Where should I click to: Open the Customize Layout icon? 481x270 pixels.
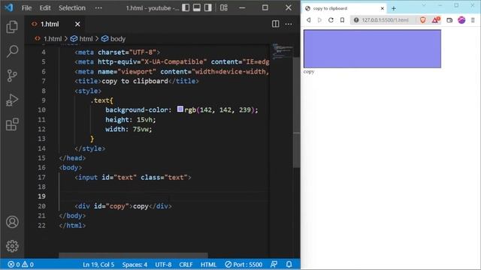pyautogui.click(x=224, y=7)
